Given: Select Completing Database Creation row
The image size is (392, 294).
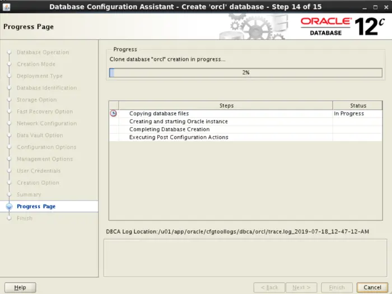Looking at the screenshot, I should tap(246, 129).
